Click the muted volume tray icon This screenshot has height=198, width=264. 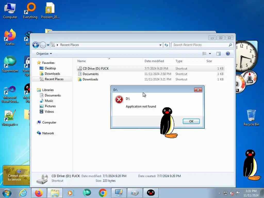232,193
